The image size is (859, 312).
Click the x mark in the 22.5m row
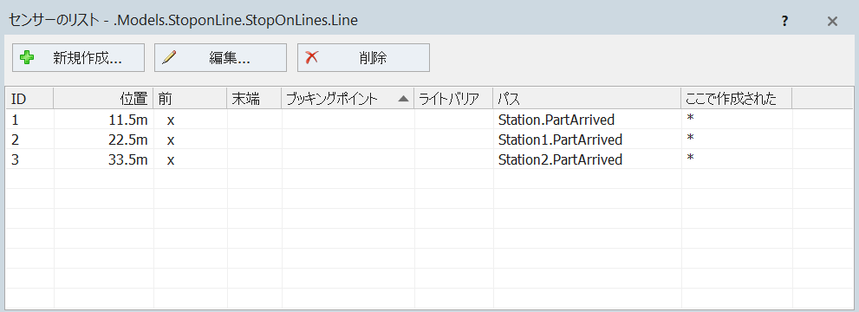coord(171,140)
